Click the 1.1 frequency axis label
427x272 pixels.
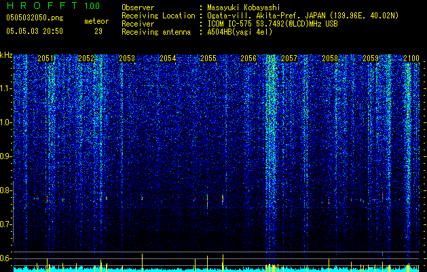[6, 88]
